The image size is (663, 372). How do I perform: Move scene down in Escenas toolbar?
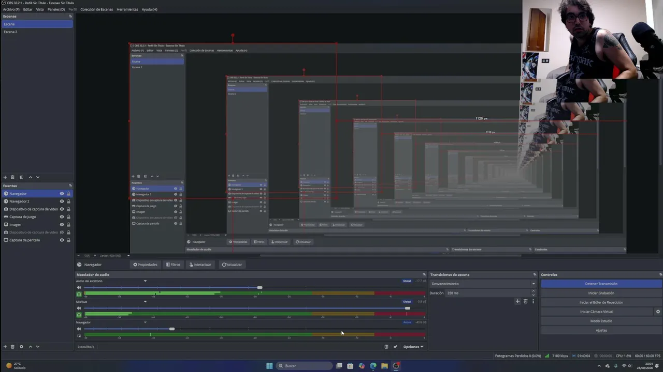(x=37, y=177)
